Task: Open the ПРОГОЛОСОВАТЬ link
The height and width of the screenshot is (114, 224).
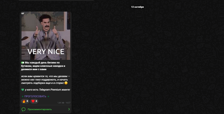Action: [x=35, y=96]
